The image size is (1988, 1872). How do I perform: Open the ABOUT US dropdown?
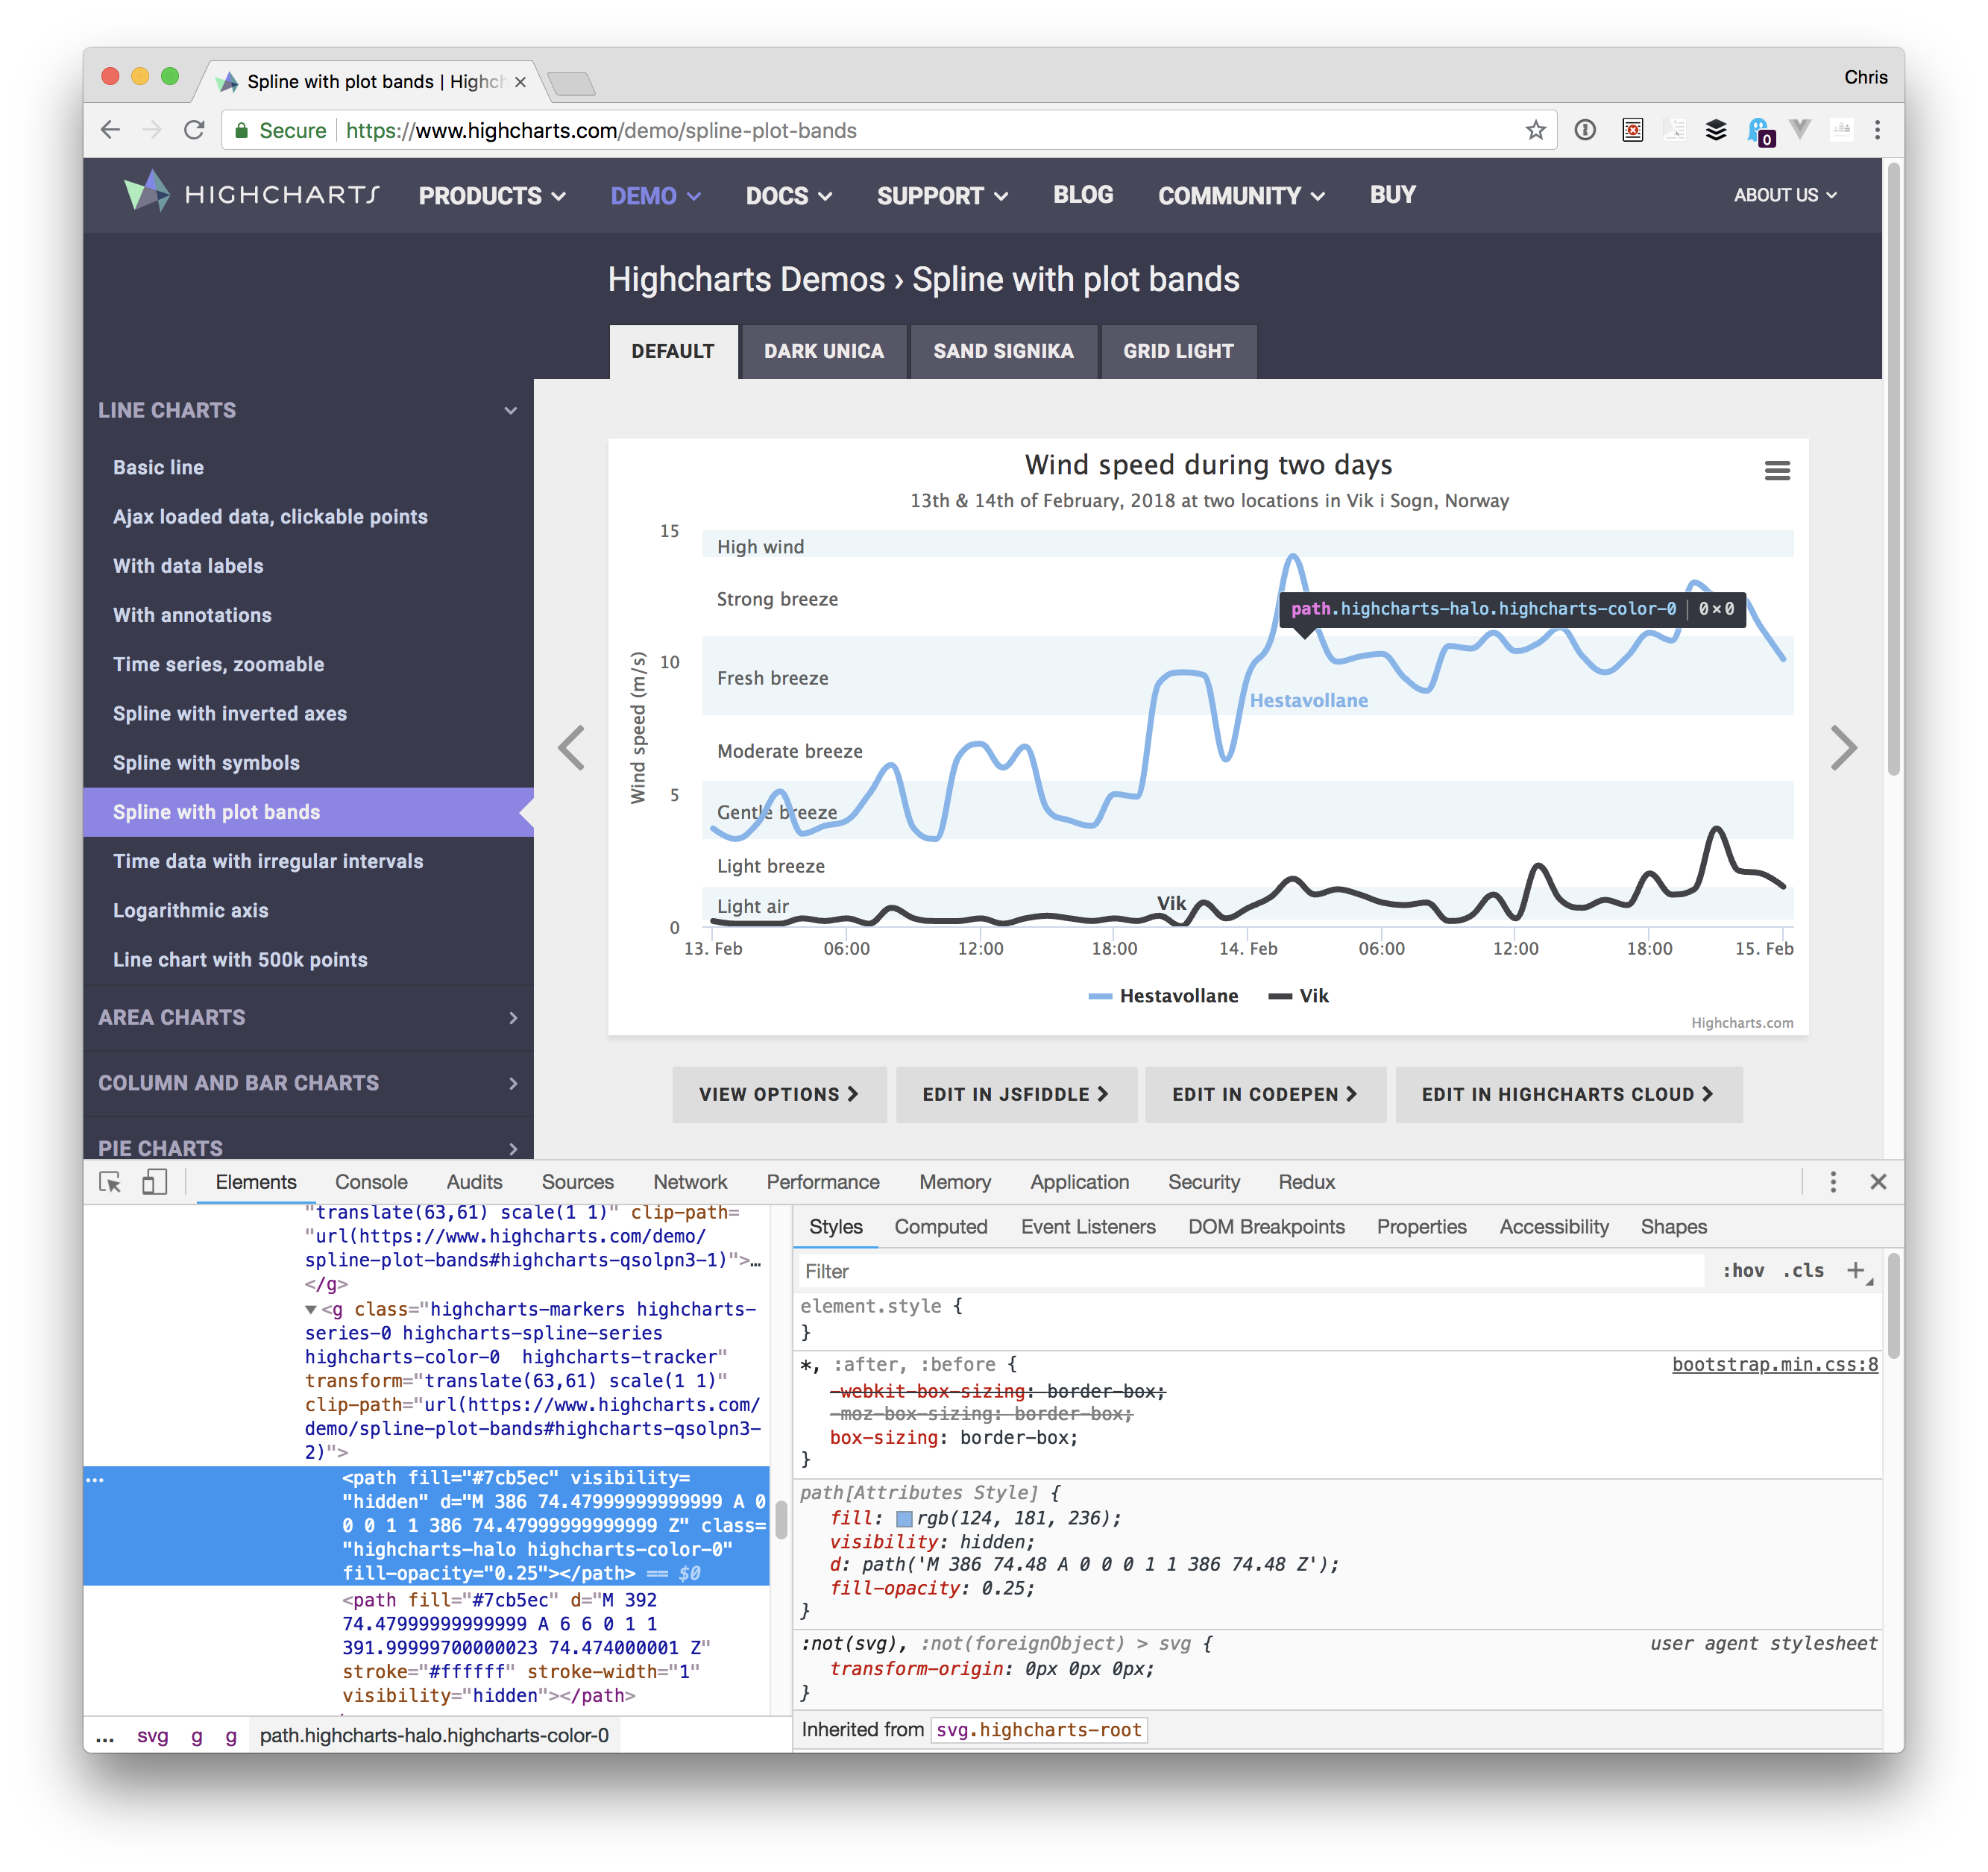coord(1785,195)
